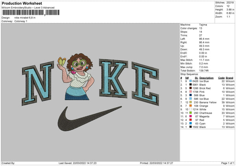Screen dimensions: 236x166
Task: Click the 'Up:' extent label
Action: (182, 46)
